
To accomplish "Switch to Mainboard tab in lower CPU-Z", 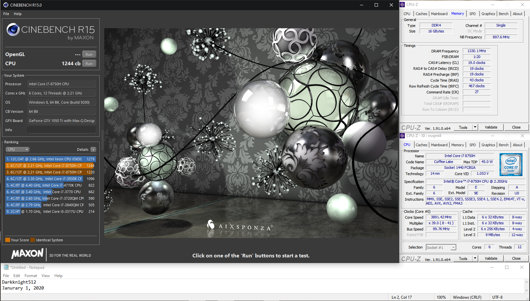I will (x=439, y=145).
